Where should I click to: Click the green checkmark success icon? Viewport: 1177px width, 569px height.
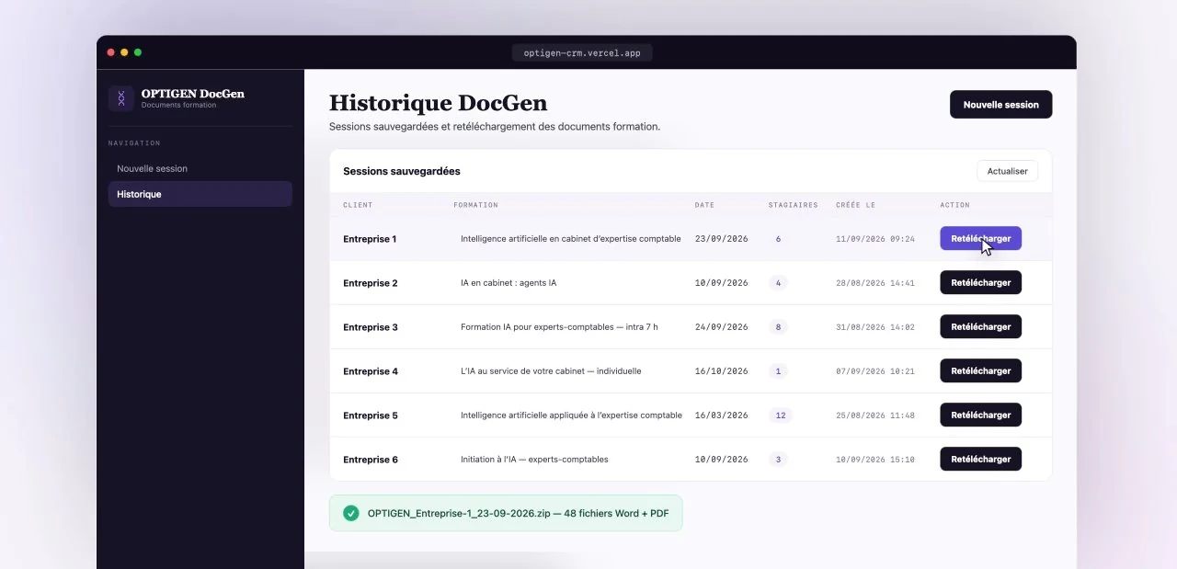point(350,513)
